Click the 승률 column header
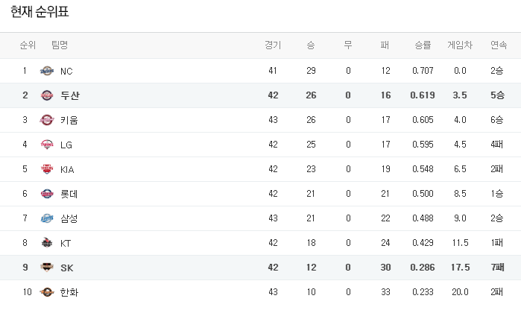 tap(423, 45)
